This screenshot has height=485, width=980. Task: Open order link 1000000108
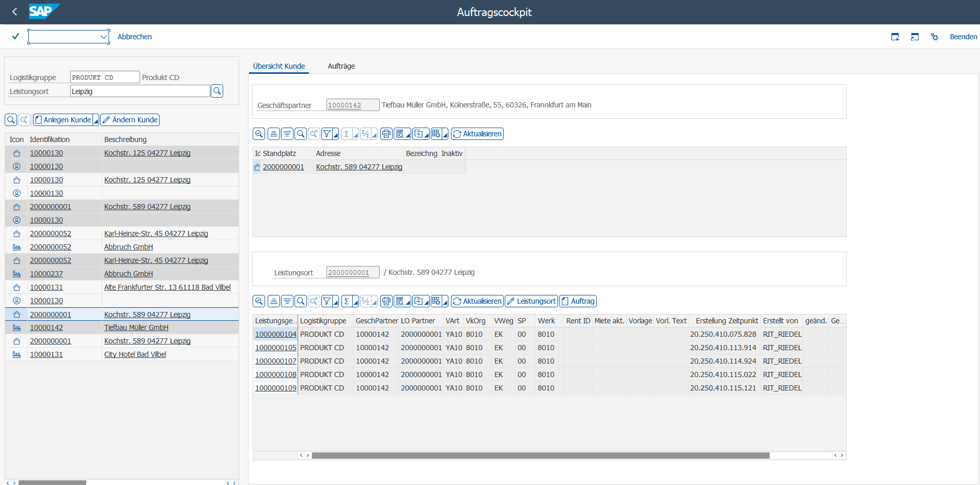(x=276, y=374)
